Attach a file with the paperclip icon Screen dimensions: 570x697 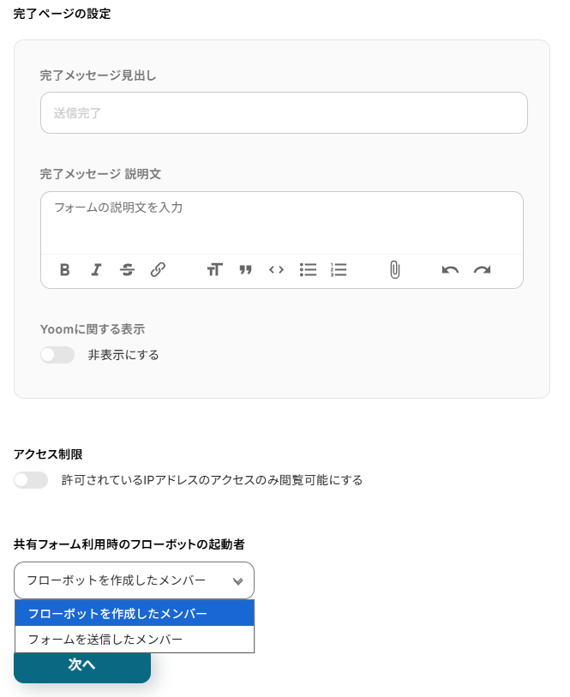(394, 270)
